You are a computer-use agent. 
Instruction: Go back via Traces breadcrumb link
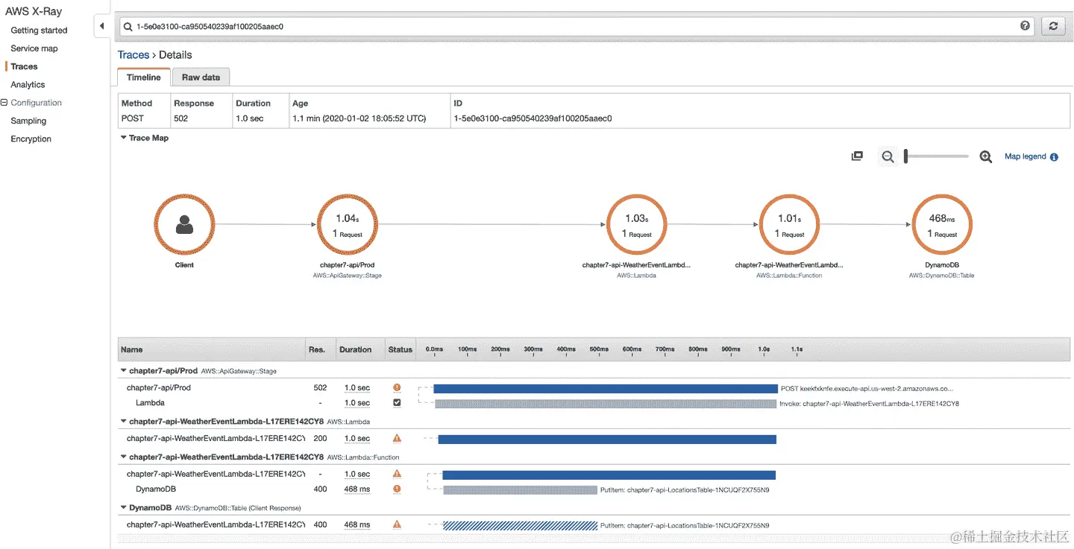(x=134, y=55)
